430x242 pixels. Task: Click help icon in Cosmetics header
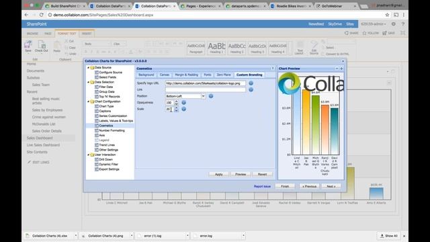[273, 69]
